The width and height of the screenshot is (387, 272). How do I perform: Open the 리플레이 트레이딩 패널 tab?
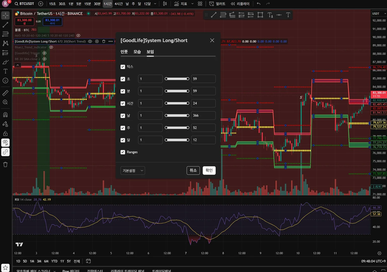coord(127,270)
